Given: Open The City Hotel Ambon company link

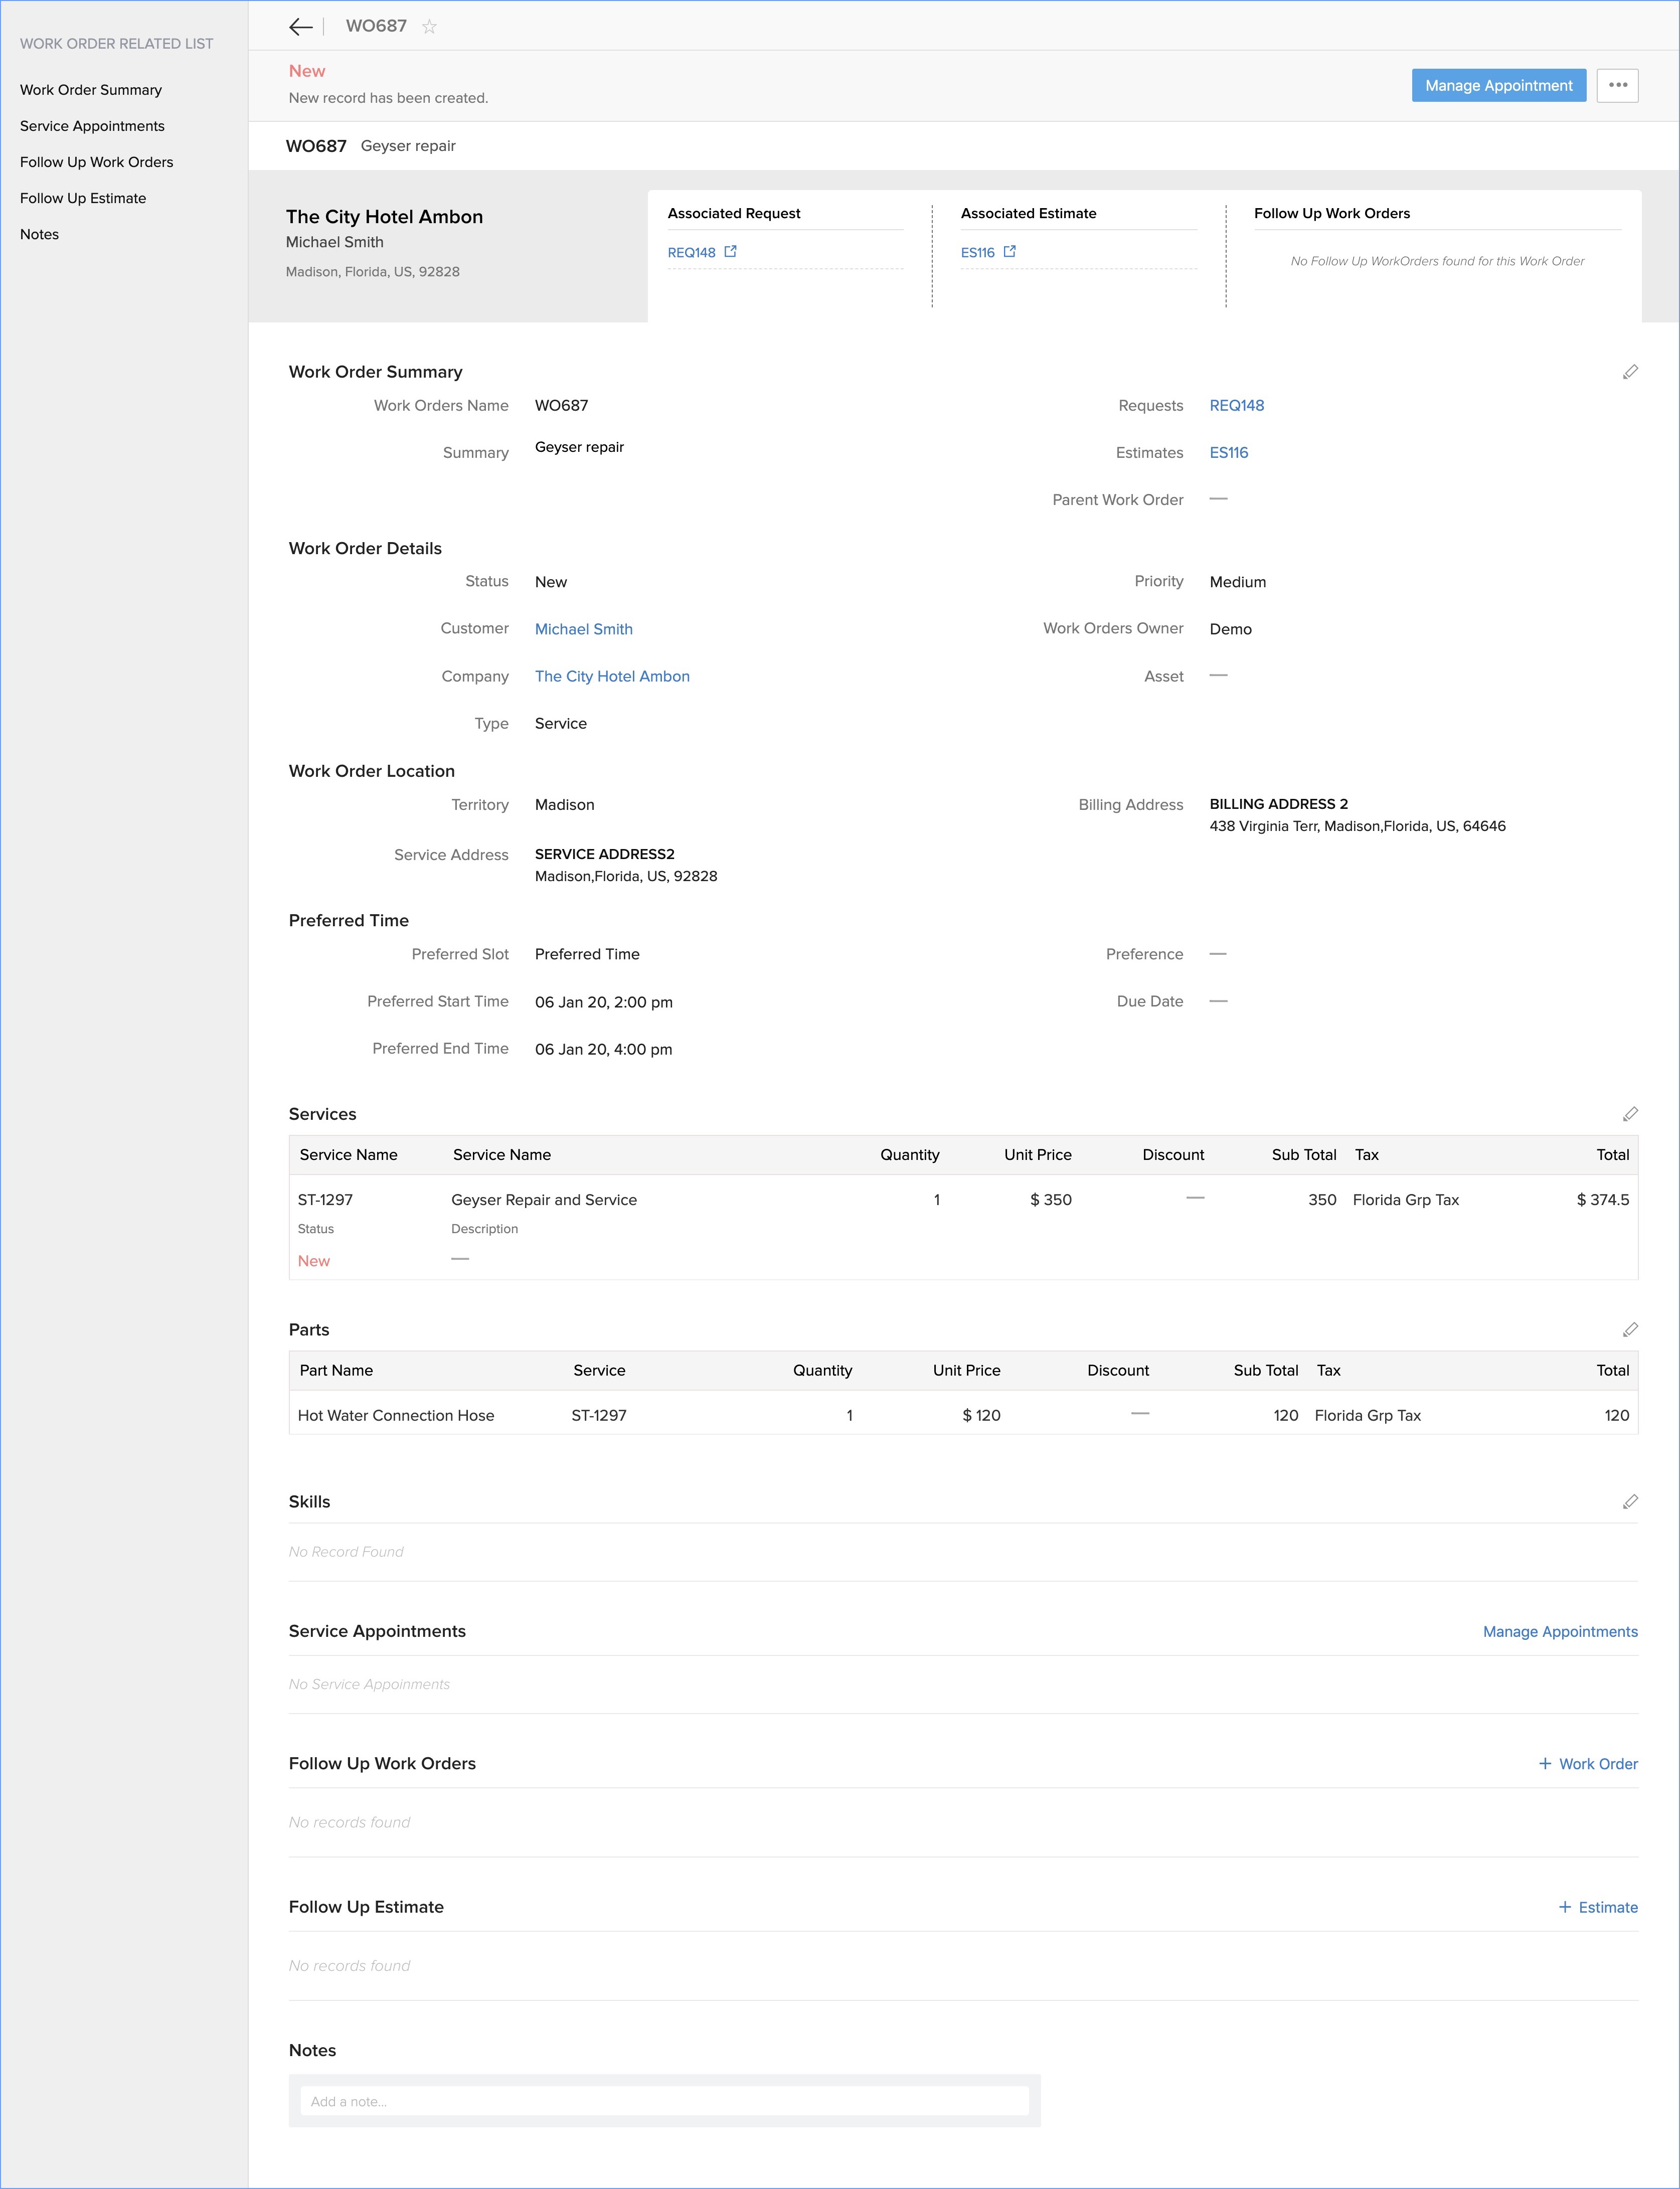Looking at the screenshot, I should pos(611,676).
